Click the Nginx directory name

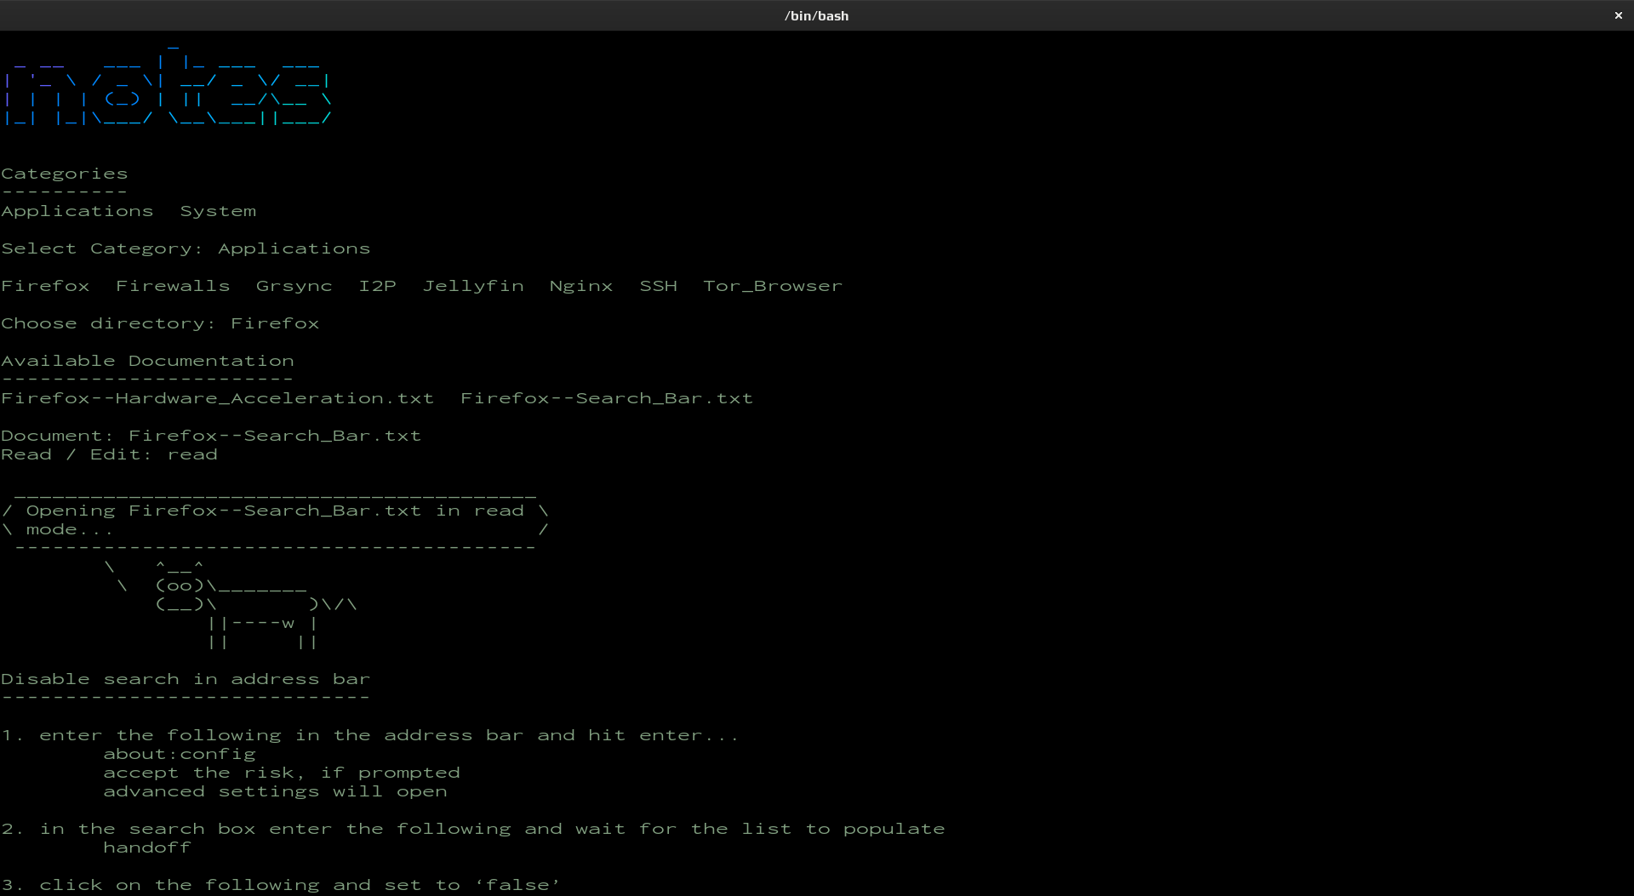580,286
